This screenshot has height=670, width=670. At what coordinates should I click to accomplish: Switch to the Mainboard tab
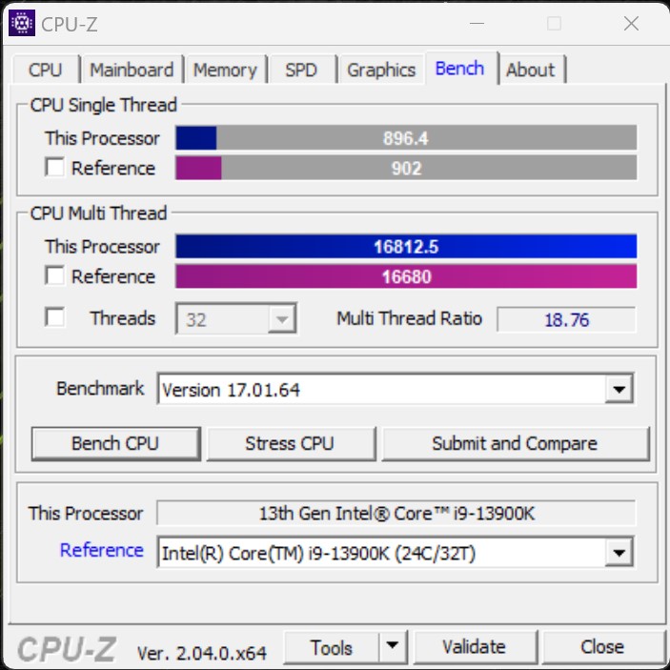pos(132,70)
